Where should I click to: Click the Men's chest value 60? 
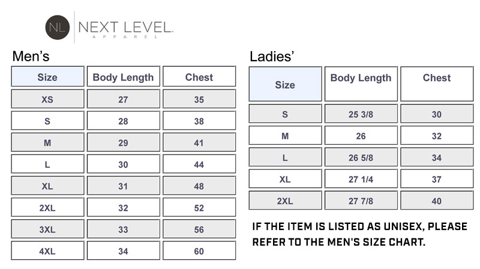pyautogui.click(x=199, y=251)
